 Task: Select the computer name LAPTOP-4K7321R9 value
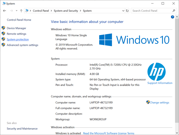pos(101,103)
